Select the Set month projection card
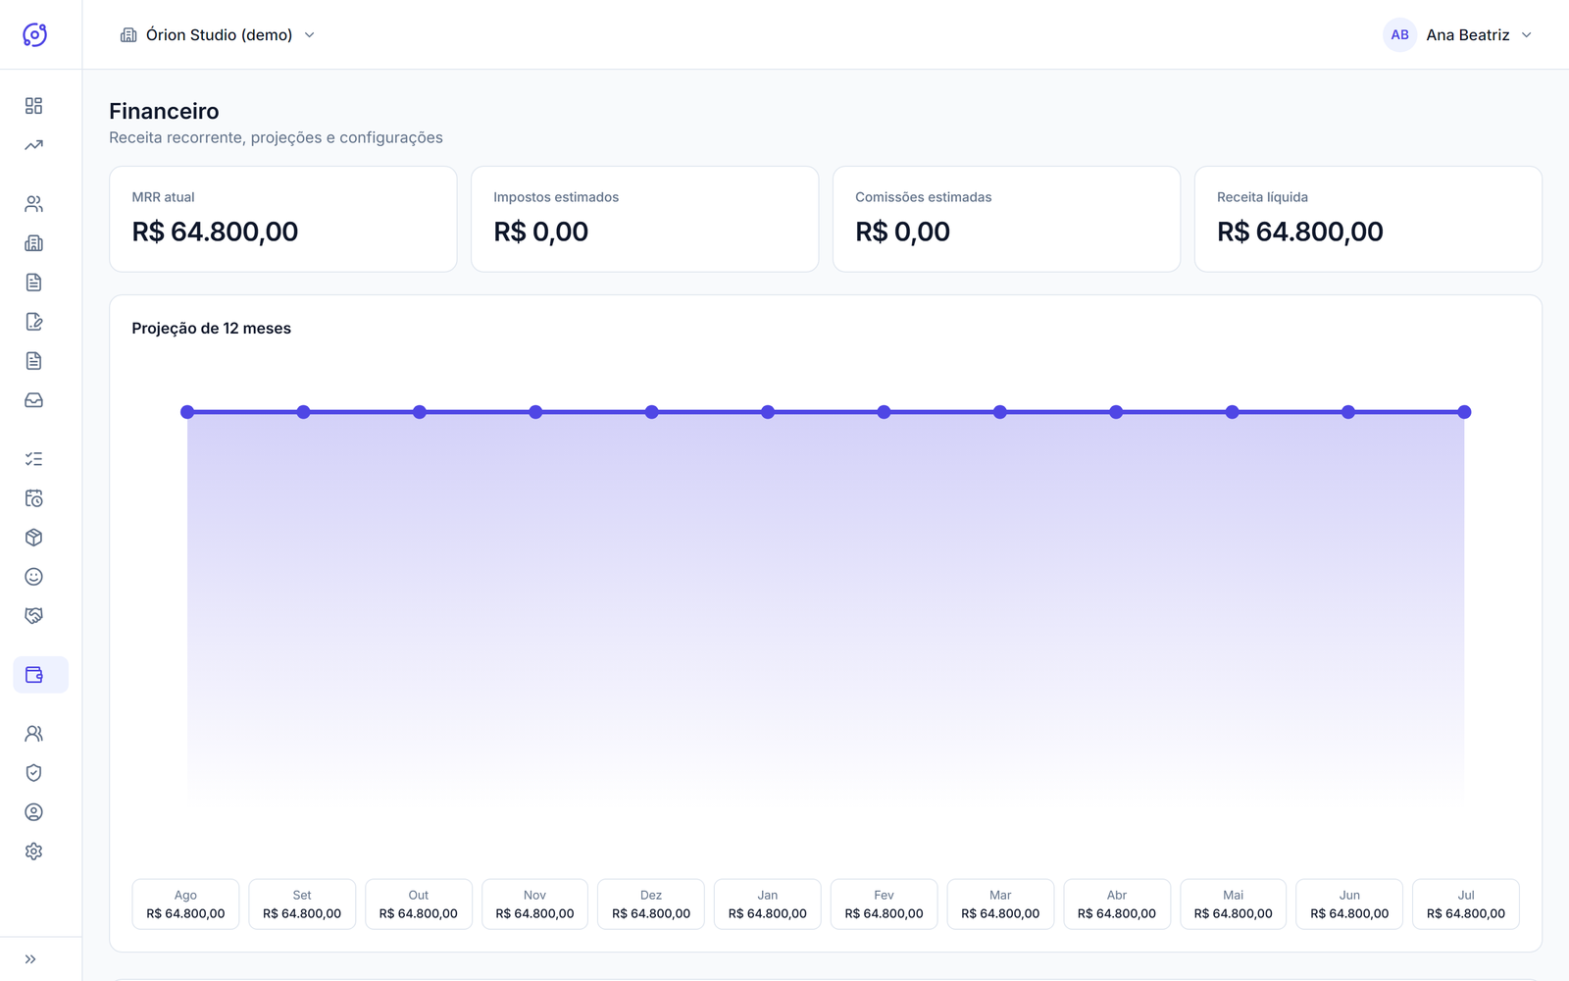The width and height of the screenshot is (1569, 981). [302, 904]
